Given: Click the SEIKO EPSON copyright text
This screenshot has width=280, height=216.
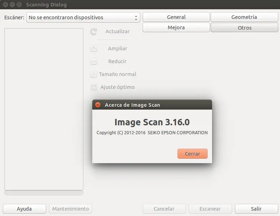Looking at the screenshot, I should pos(152,133).
